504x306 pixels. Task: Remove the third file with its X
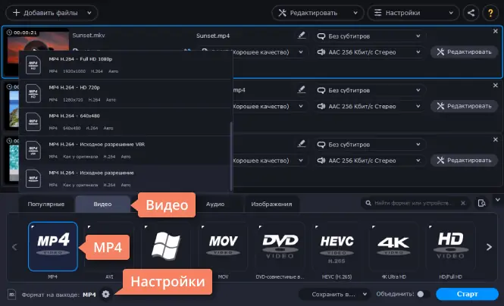click(x=496, y=139)
